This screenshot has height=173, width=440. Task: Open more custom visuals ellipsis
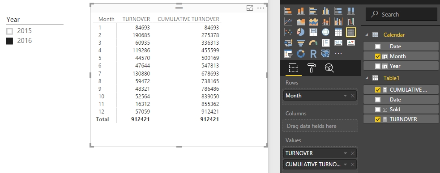[338, 53]
